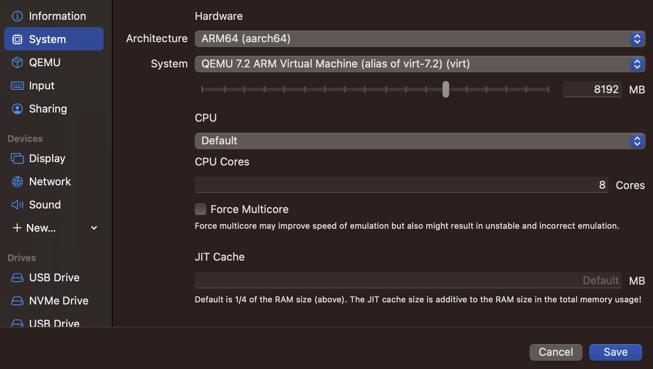Open the Sharing person icon
653x369 pixels.
pos(17,109)
